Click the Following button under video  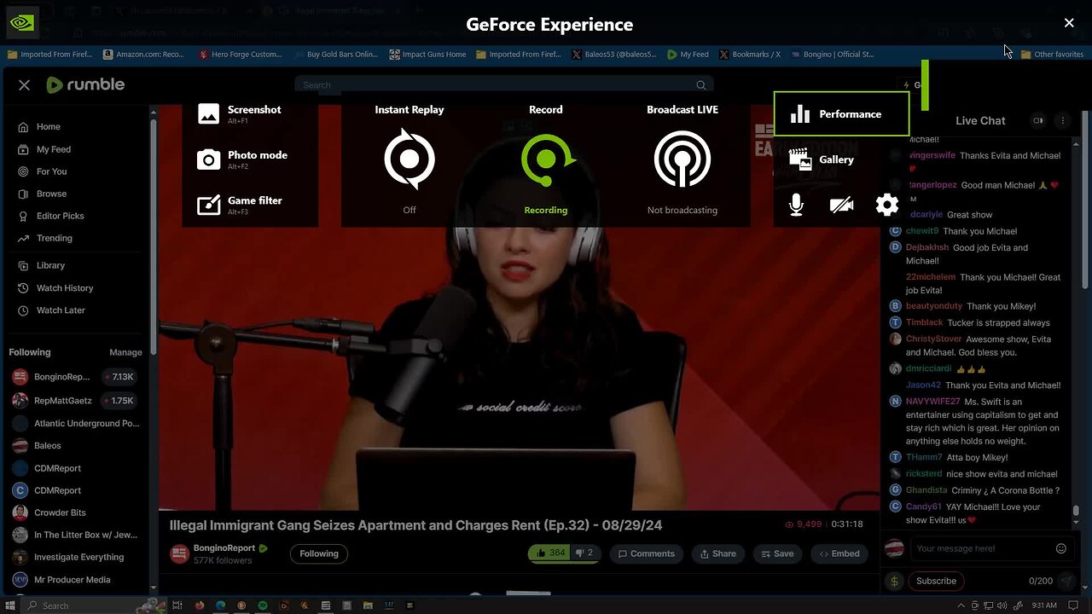tap(319, 553)
